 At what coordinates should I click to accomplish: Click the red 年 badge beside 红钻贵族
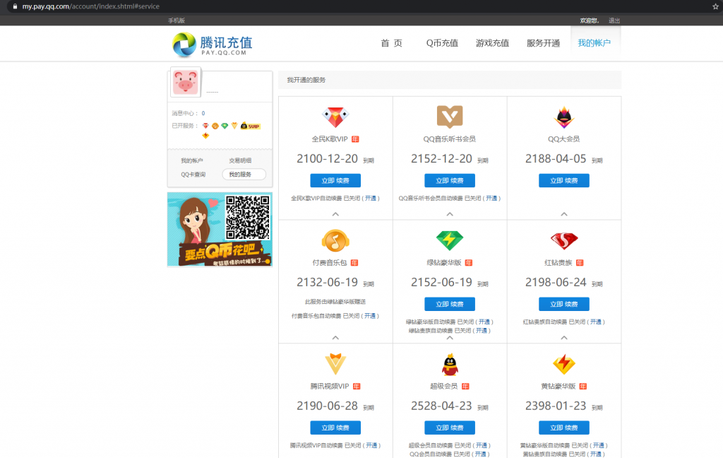(x=580, y=263)
